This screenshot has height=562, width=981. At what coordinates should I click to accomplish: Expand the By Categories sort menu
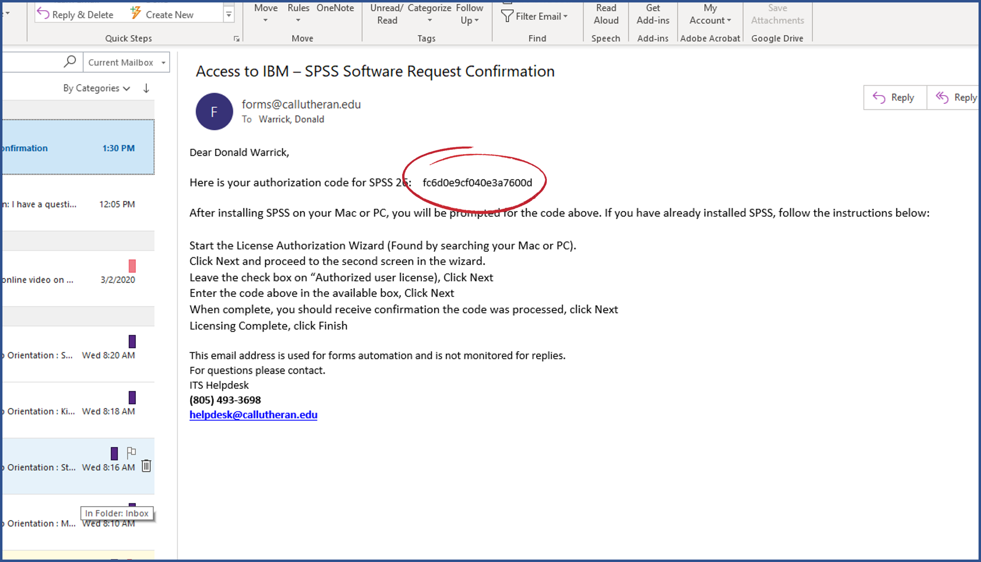(x=97, y=88)
